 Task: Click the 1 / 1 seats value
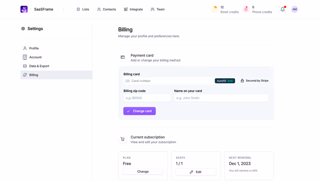tap(179, 164)
